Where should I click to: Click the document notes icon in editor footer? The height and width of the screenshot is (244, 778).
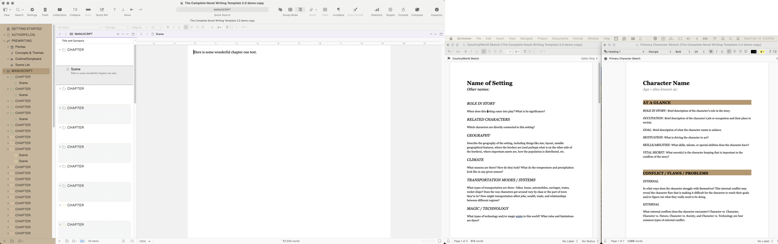tap(439, 241)
